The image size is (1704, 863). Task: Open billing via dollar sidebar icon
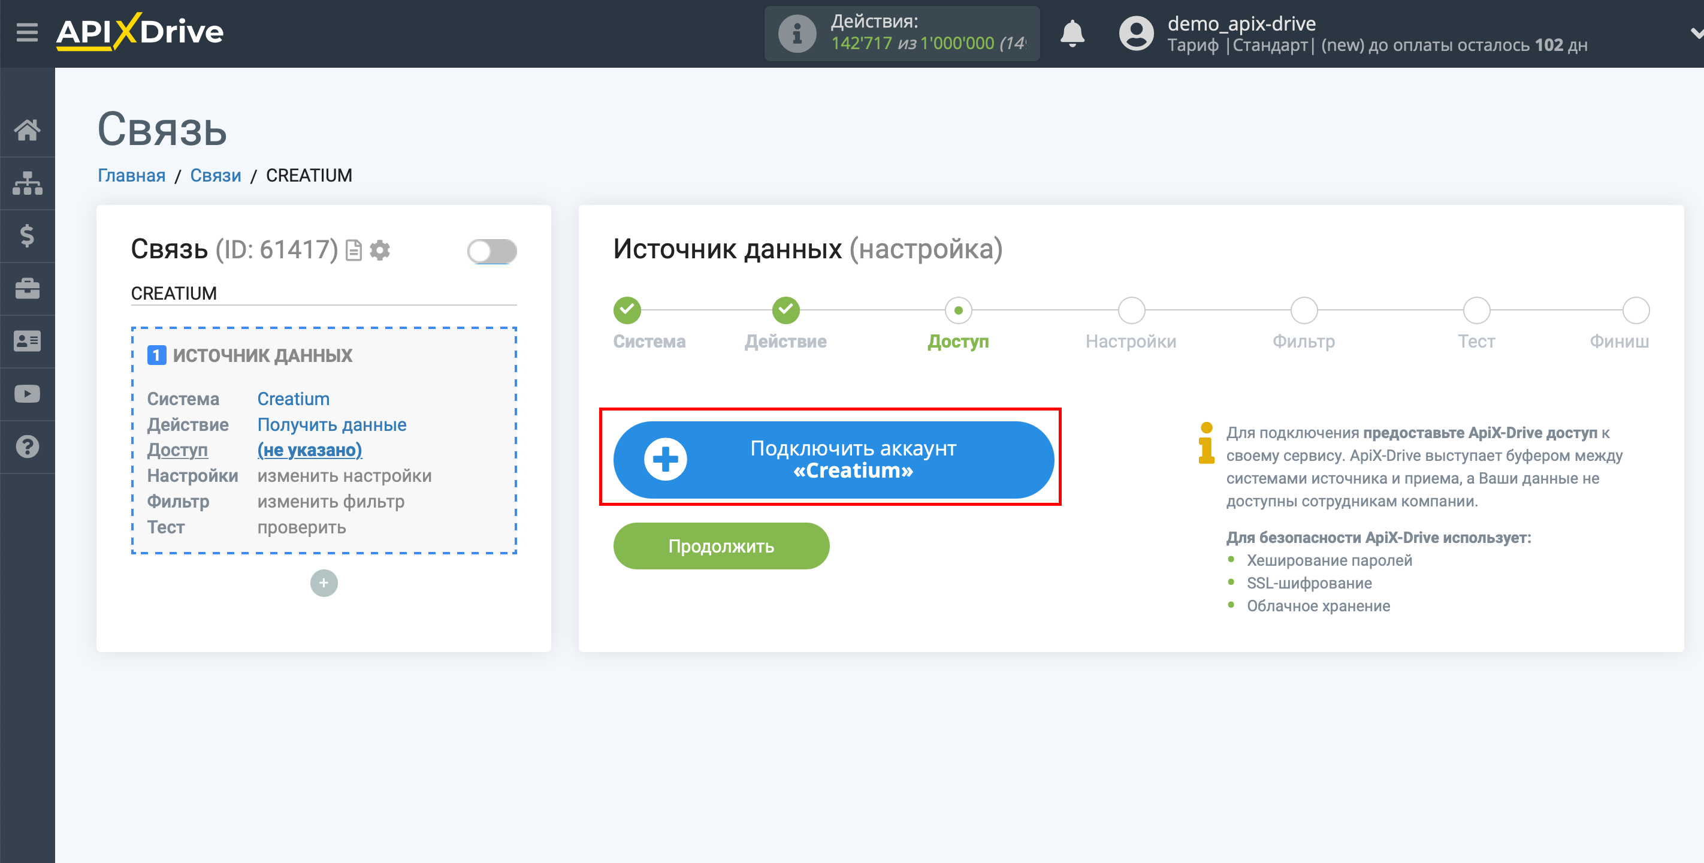pyautogui.click(x=27, y=236)
